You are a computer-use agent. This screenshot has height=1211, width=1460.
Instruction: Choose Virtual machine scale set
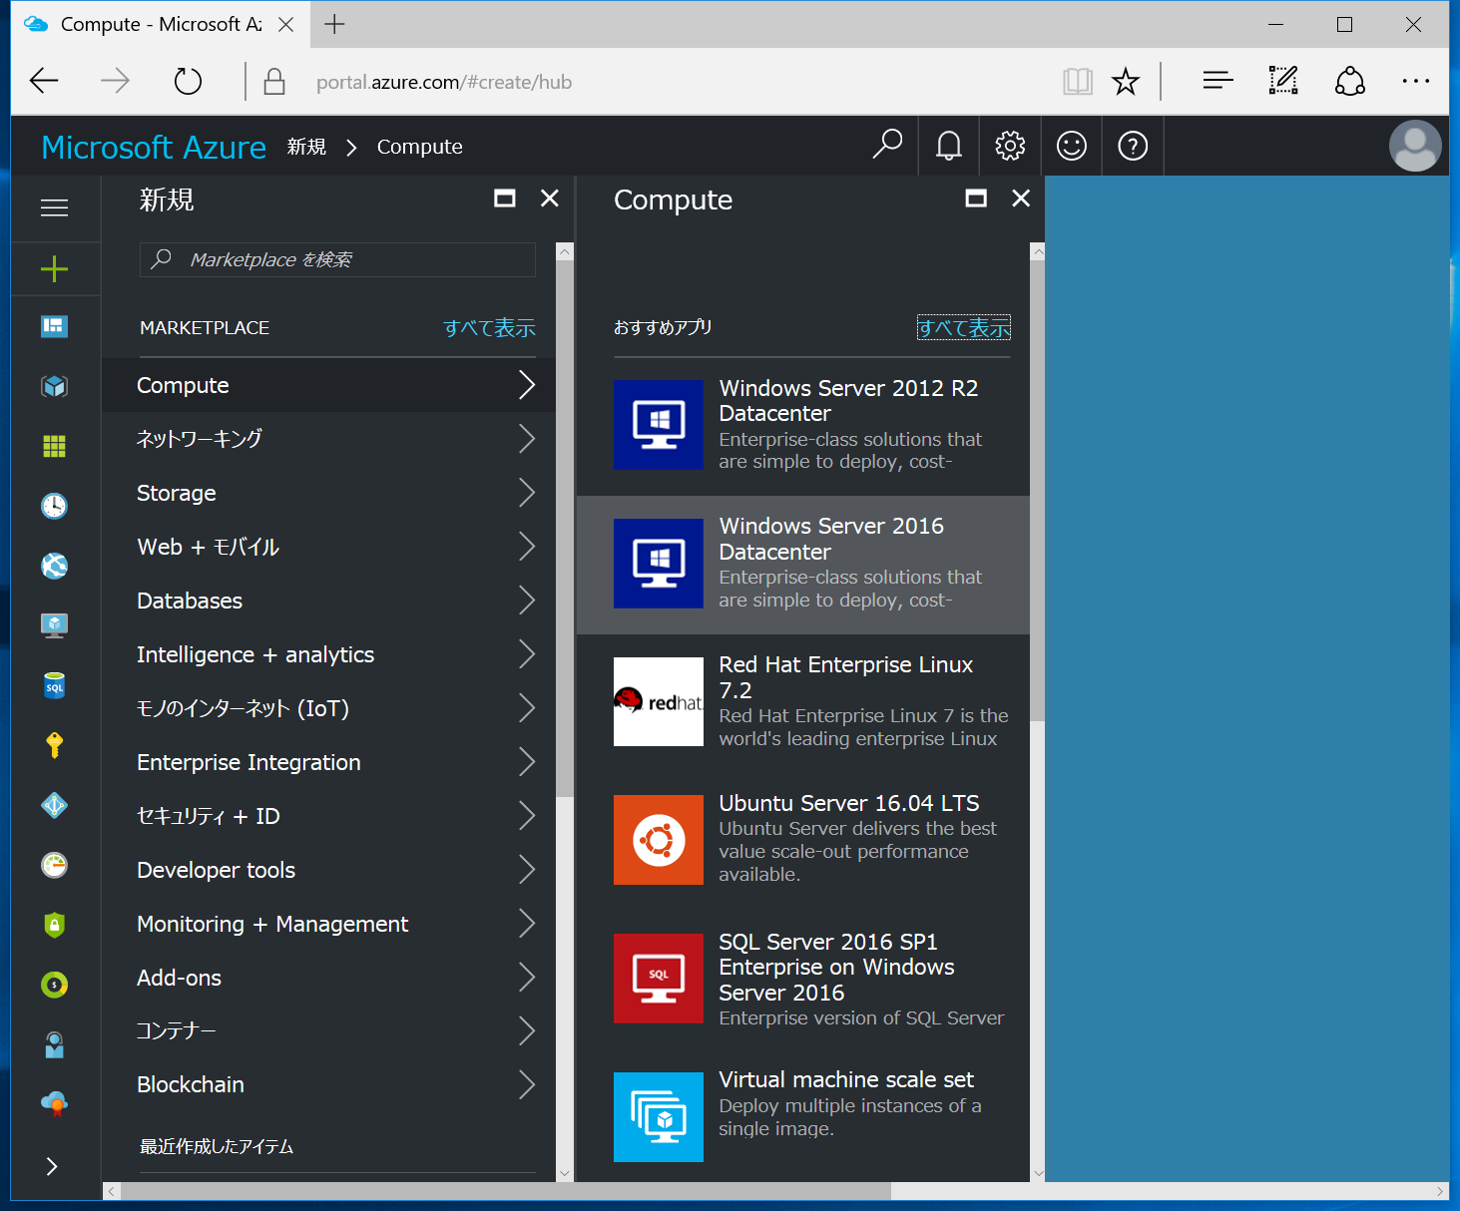click(x=803, y=1116)
